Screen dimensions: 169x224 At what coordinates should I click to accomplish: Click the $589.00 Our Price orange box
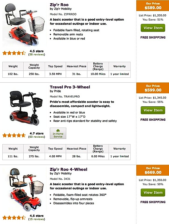(153, 6)
